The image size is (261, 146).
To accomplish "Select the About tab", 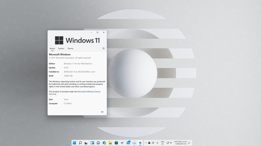I will 52,48.
